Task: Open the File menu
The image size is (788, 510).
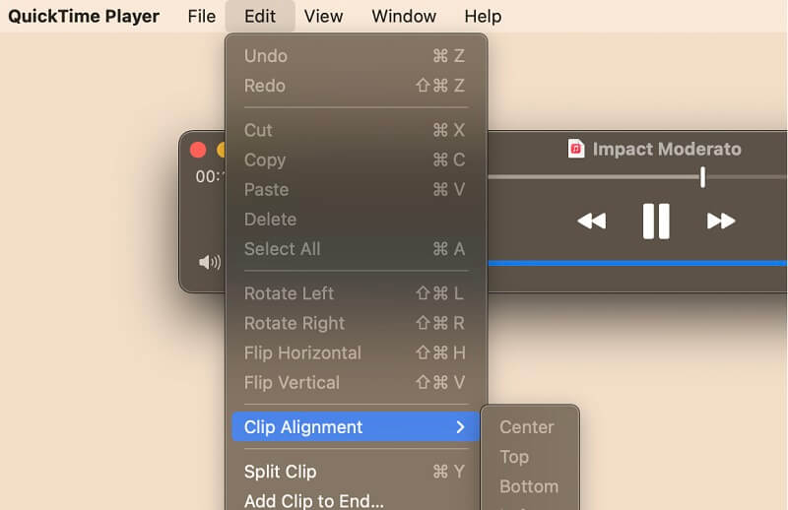Action: [202, 16]
